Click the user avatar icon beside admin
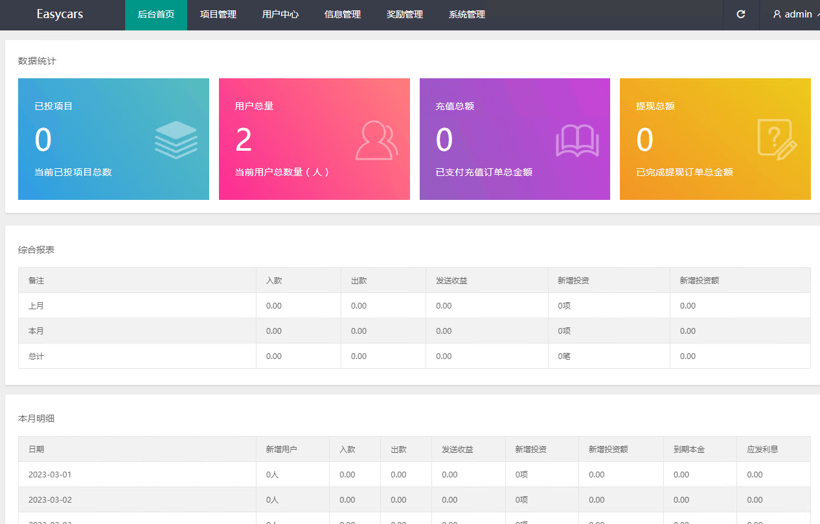Screen dimensions: 820x524 tap(775, 14)
